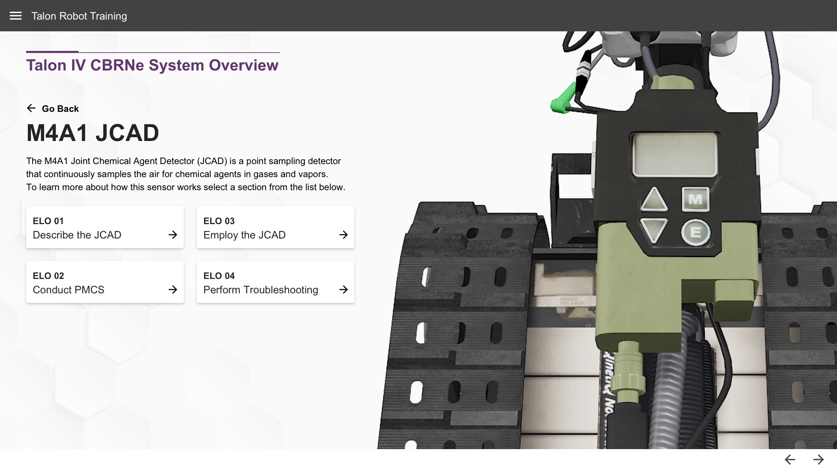Open ELO 03 Employ the JCAD card

point(276,227)
